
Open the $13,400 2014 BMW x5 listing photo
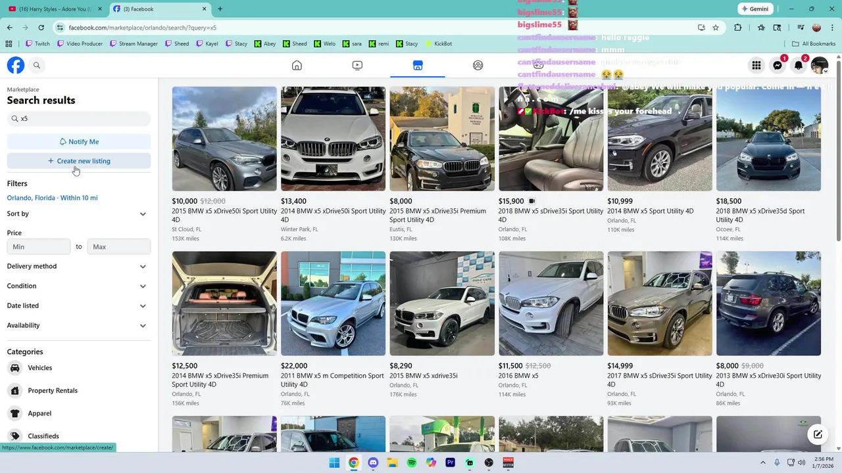click(333, 139)
